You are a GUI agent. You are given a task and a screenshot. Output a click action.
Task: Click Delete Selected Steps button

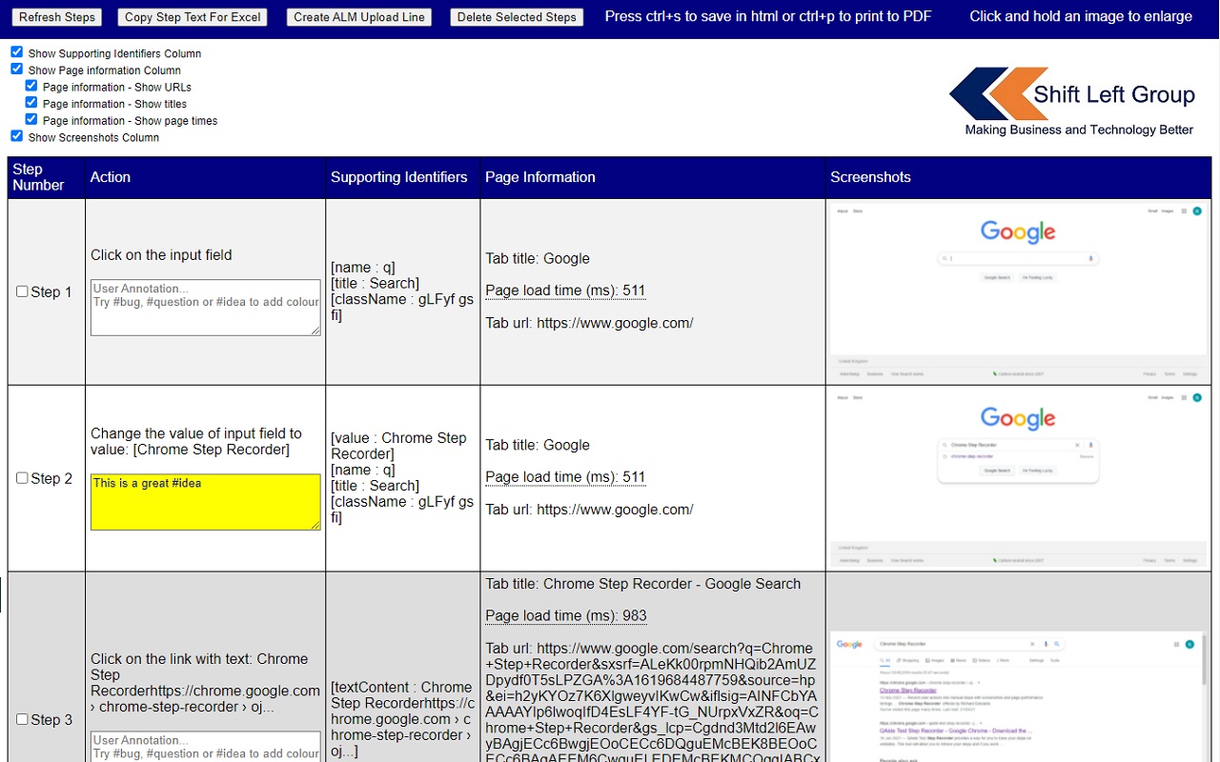coord(517,17)
